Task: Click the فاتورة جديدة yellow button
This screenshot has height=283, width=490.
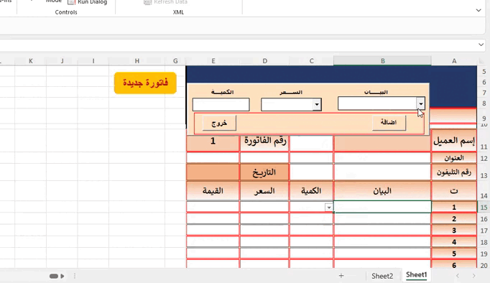Action: pos(145,83)
